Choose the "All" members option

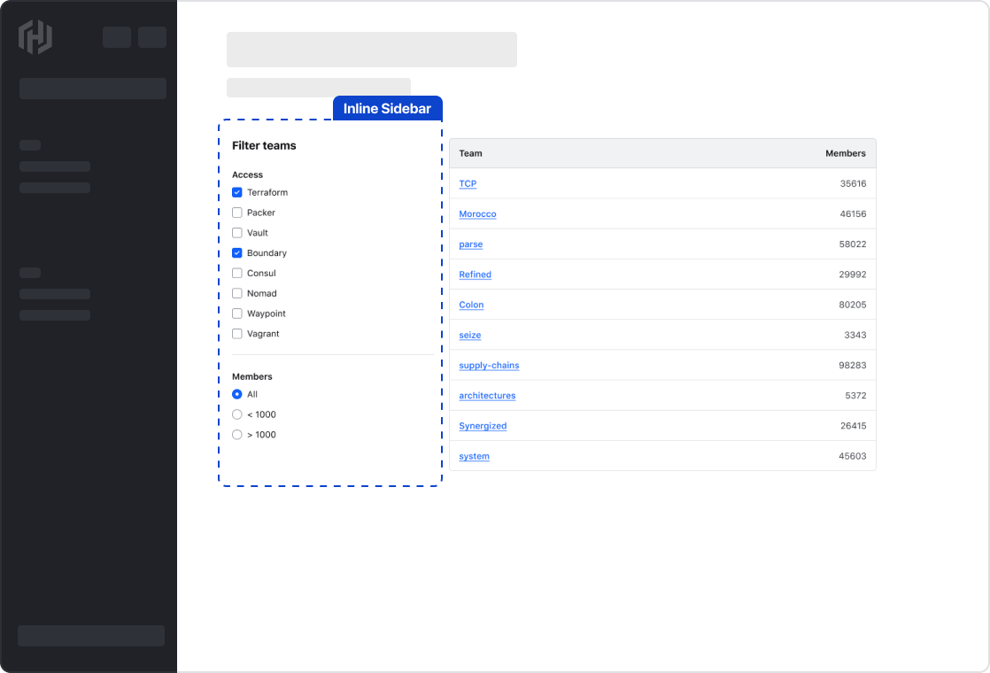(x=236, y=393)
